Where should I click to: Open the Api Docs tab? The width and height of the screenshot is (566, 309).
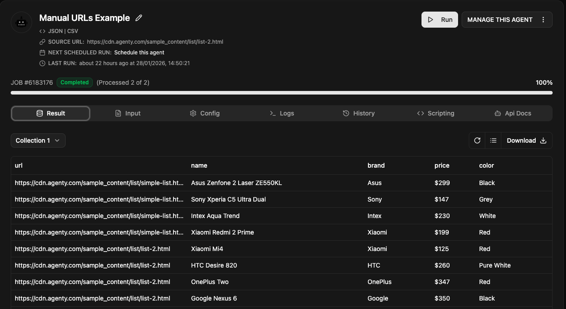click(513, 113)
